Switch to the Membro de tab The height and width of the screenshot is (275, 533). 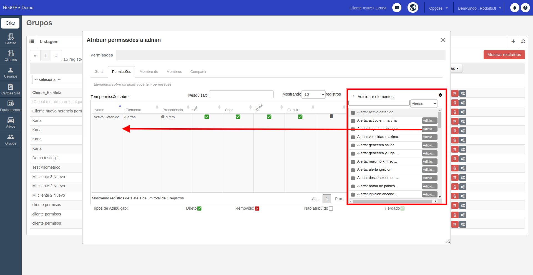[x=149, y=71]
